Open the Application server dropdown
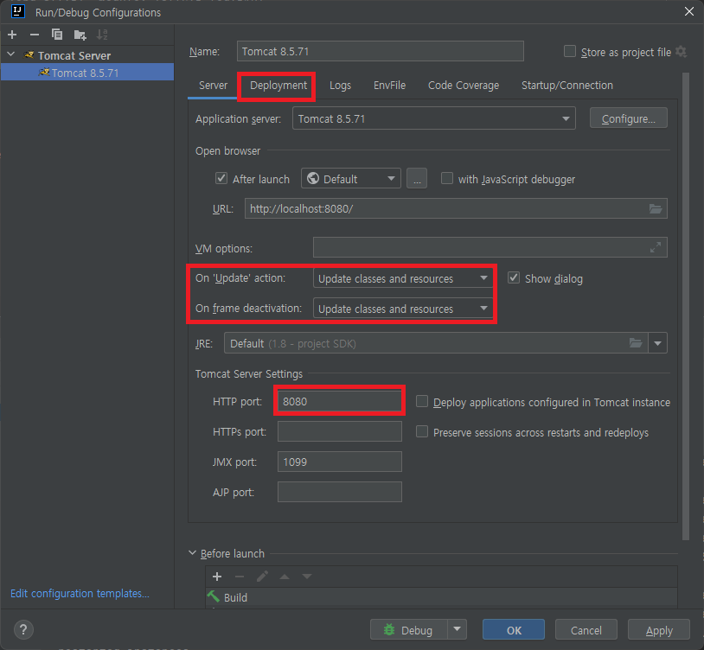The width and height of the screenshot is (704, 650). pos(433,118)
